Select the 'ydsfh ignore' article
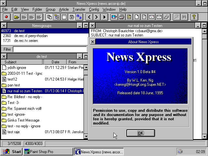Viewport: 208px width, 156px height. (x=43, y=68)
